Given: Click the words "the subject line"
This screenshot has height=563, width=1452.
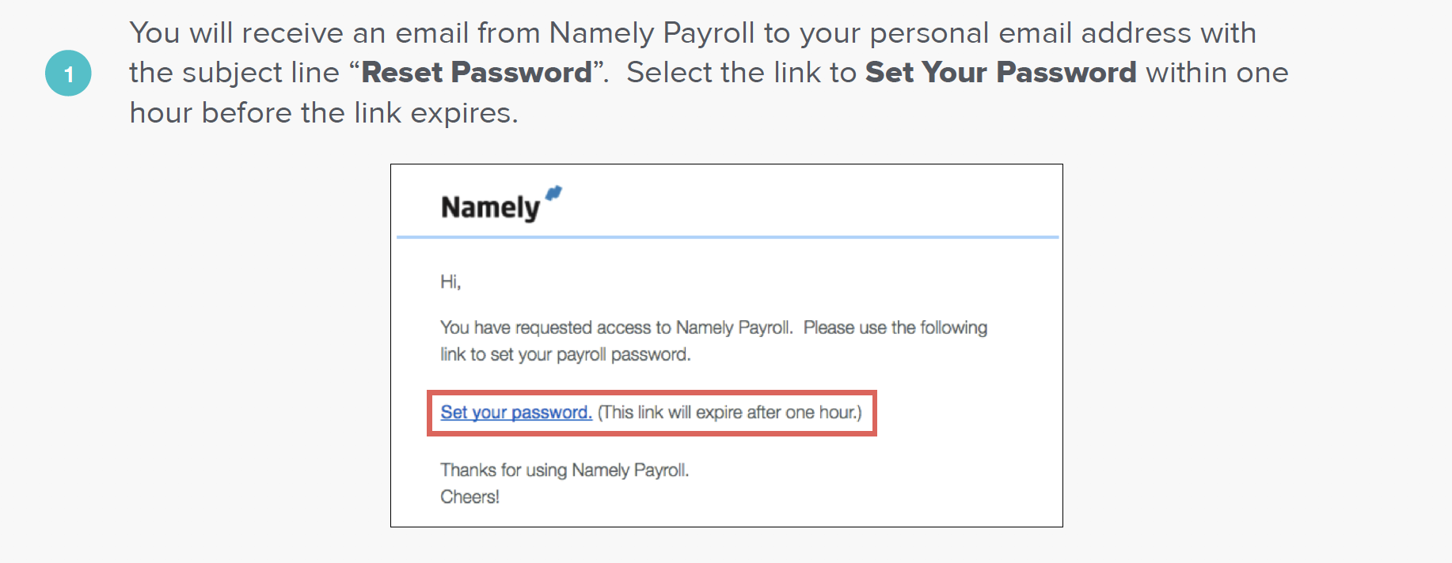Looking at the screenshot, I should coord(234,73).
